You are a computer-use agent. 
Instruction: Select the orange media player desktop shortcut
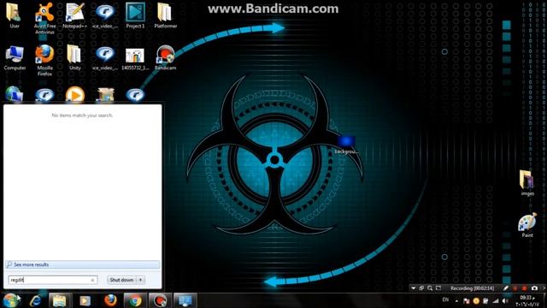click(x=75, y=95)
